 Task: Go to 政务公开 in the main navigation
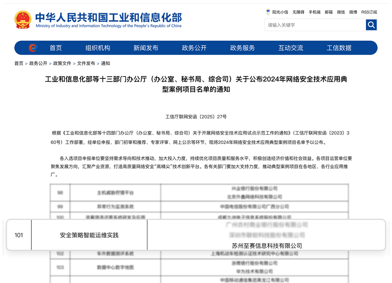pos(194,48)
